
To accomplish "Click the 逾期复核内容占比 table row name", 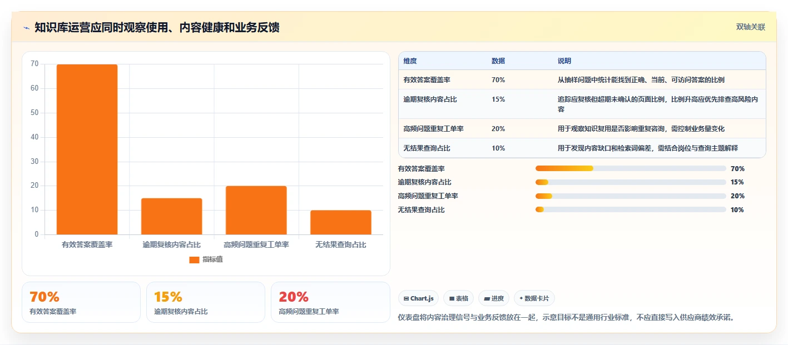I will pyautogui.click(x=430, y=99).
